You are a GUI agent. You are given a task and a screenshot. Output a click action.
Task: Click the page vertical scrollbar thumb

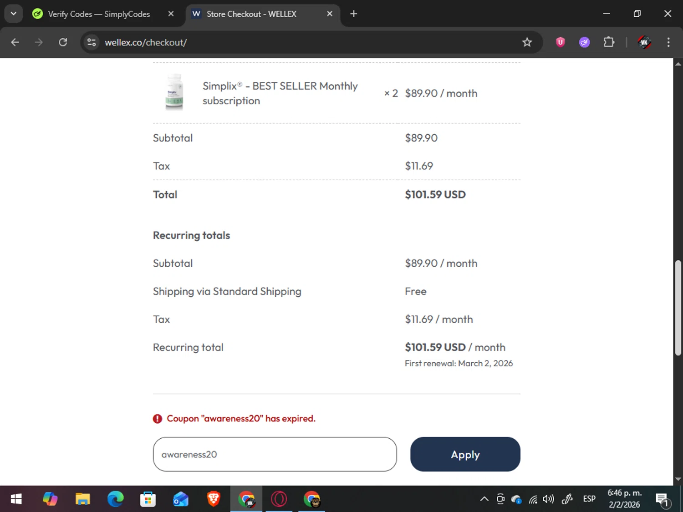pyautogui.click(x=678, y=308)
